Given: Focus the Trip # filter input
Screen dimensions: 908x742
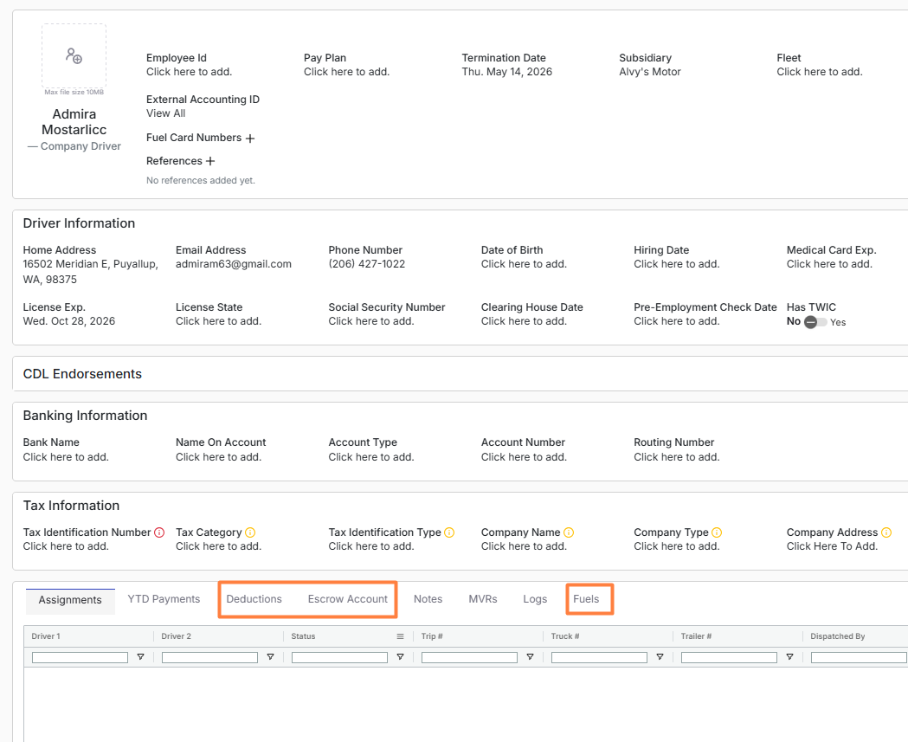Looking at the screenshot, I should pos(469,657).
